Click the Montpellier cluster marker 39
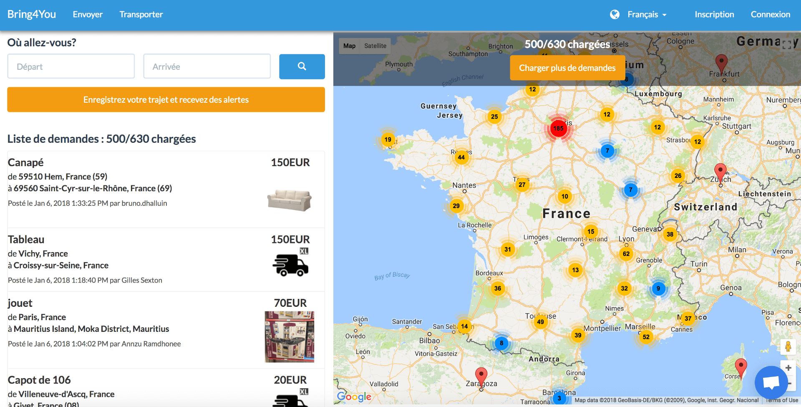The image size is (801, 407). [x=578, y=335]
